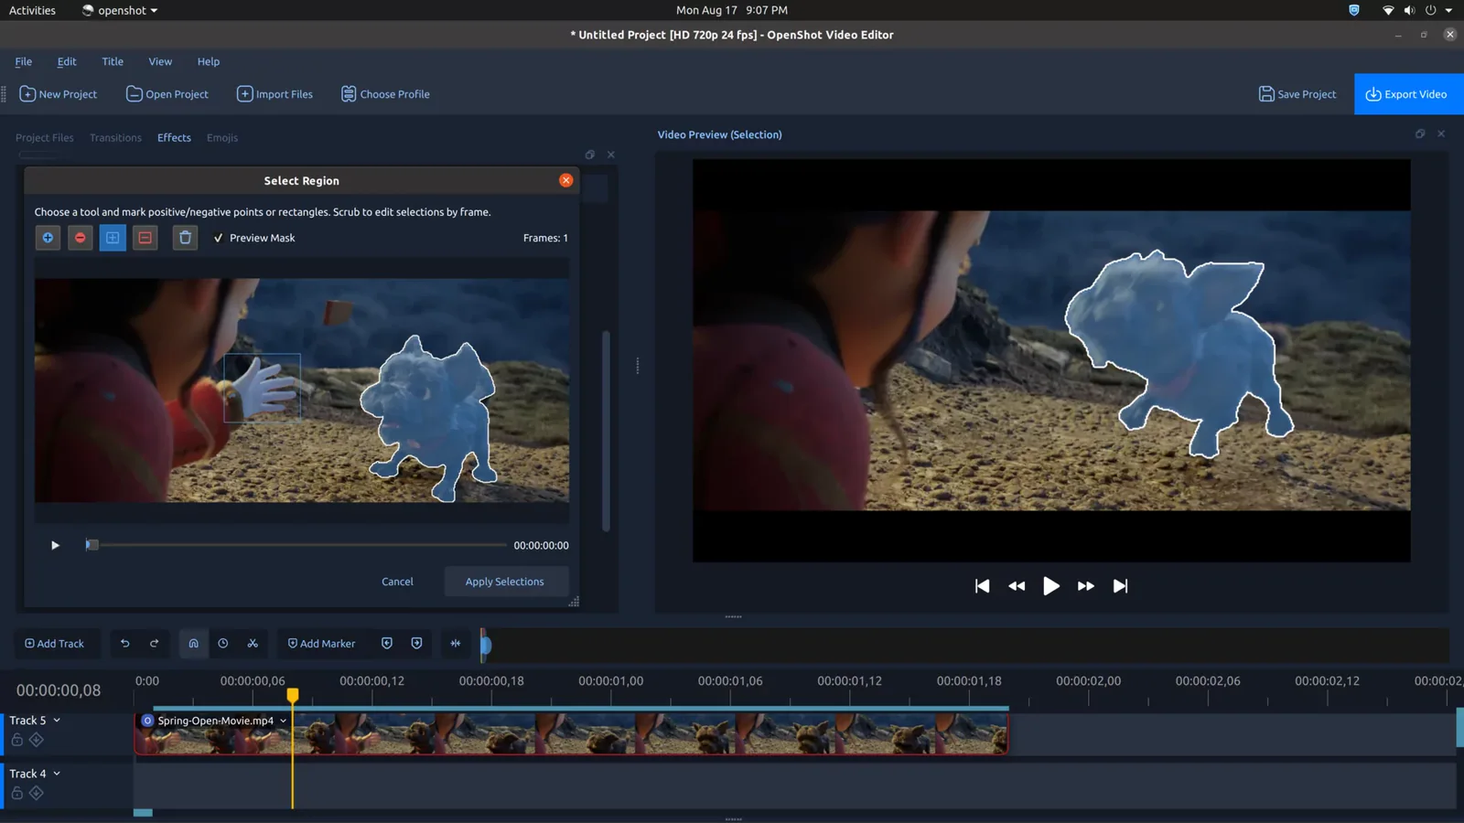1464x823 pixels.
Task: Select the negative rectangle tool
Action: pyautogui.click(x=145, y=238)
